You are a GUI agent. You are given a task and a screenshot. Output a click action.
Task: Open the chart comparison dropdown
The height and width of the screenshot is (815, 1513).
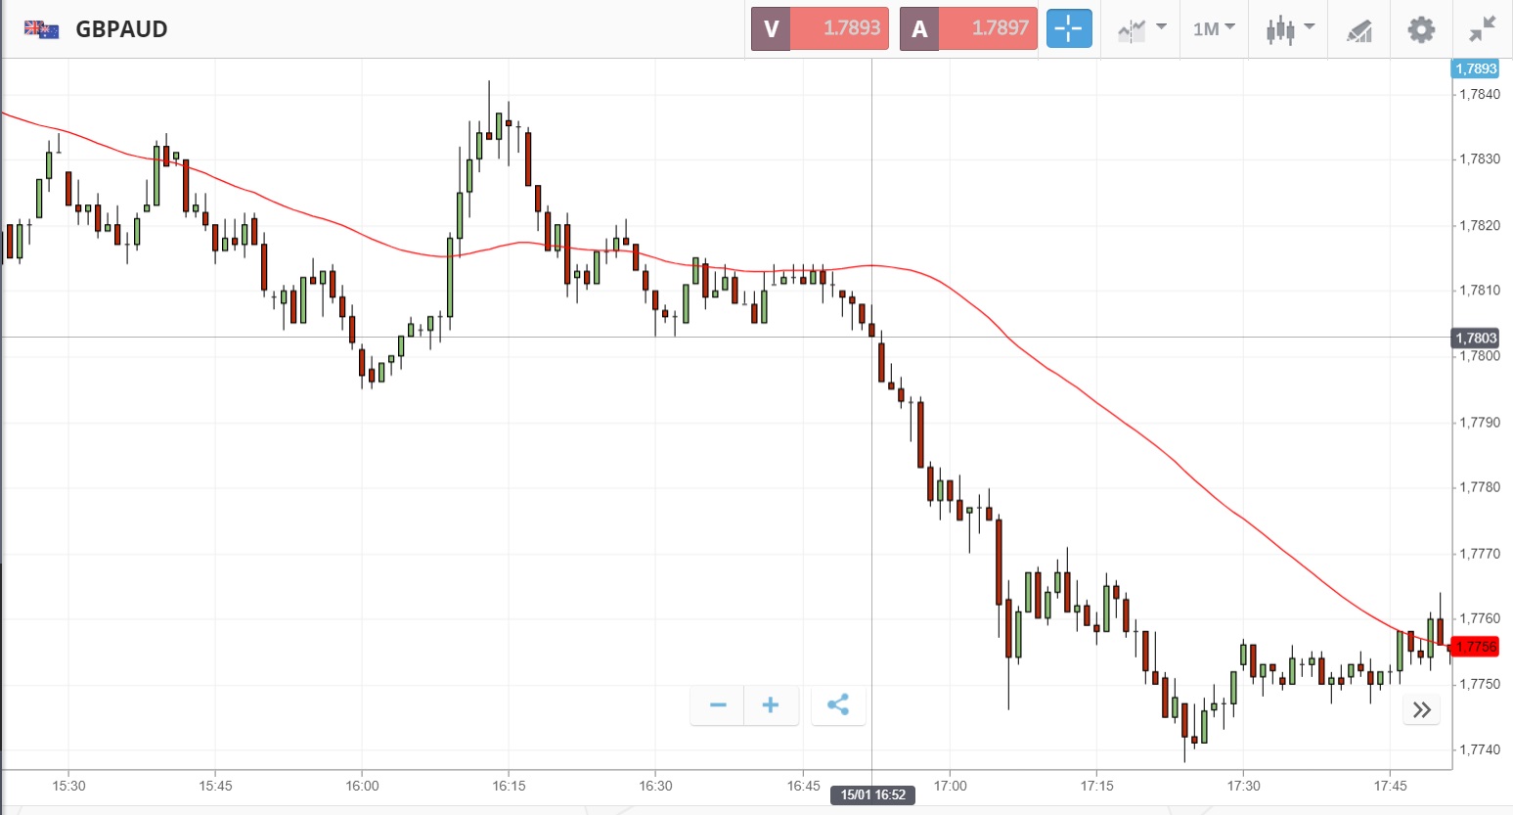tap(1141, 29)
